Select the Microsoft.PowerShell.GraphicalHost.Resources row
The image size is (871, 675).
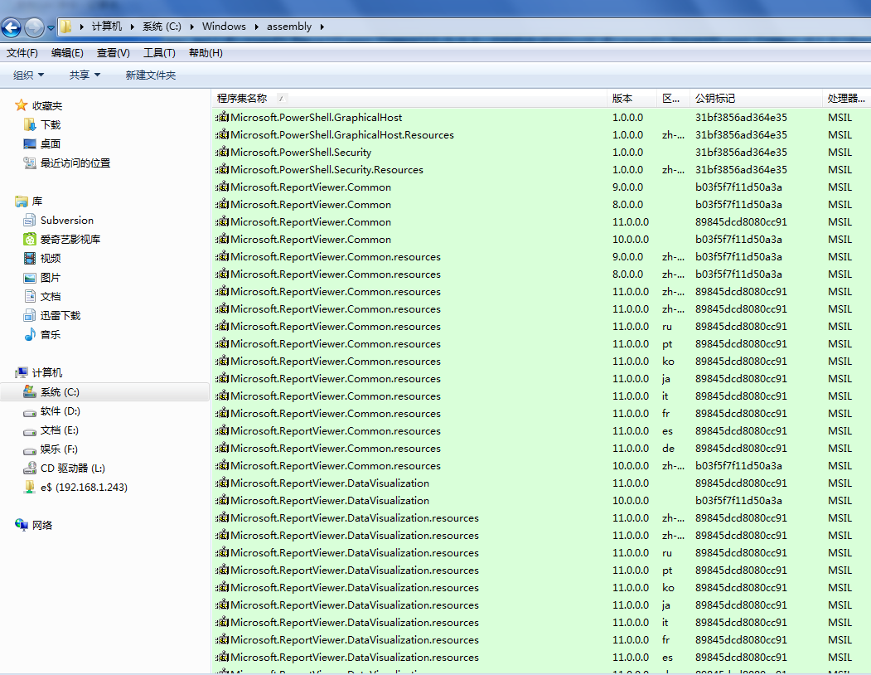pyautogui.click(x=298, y=134)
